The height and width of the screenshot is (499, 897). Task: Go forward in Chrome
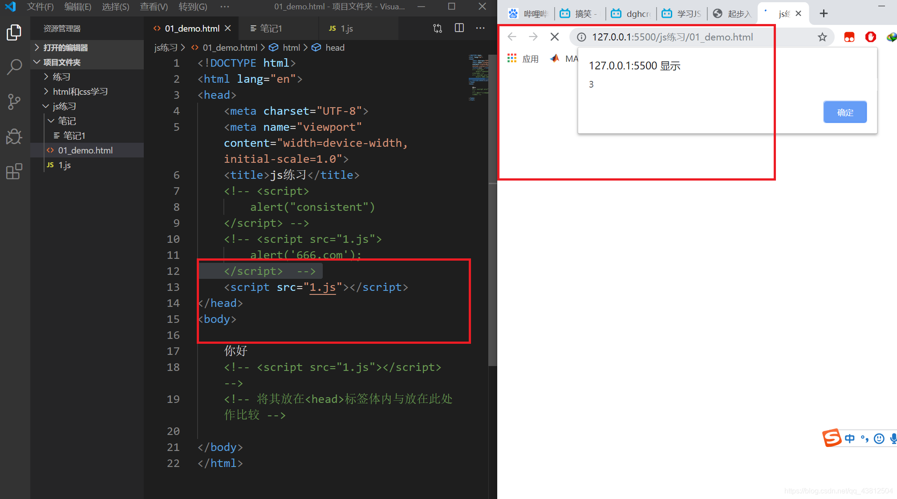(x=533, y=37)
